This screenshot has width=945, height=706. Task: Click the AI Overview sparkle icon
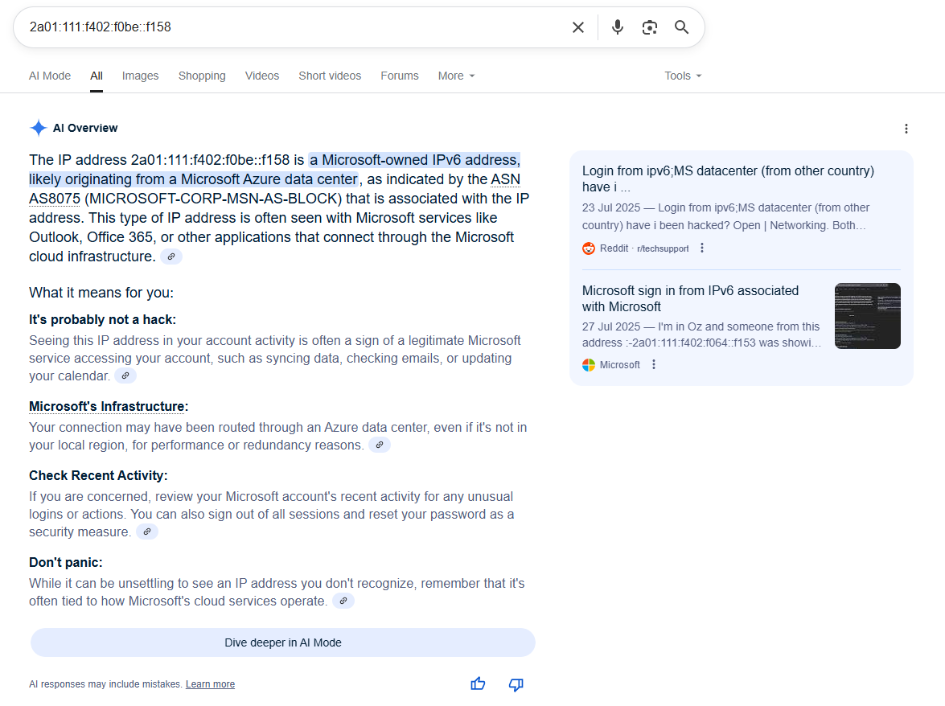coord(38,128)
